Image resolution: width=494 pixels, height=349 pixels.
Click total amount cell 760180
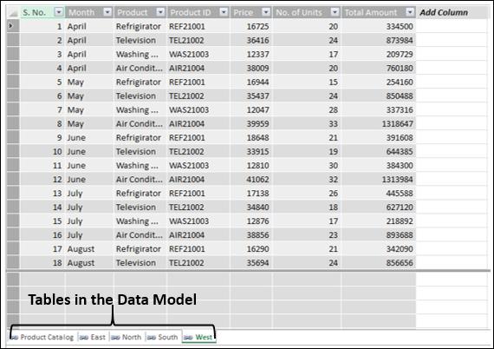pos(379,68)
